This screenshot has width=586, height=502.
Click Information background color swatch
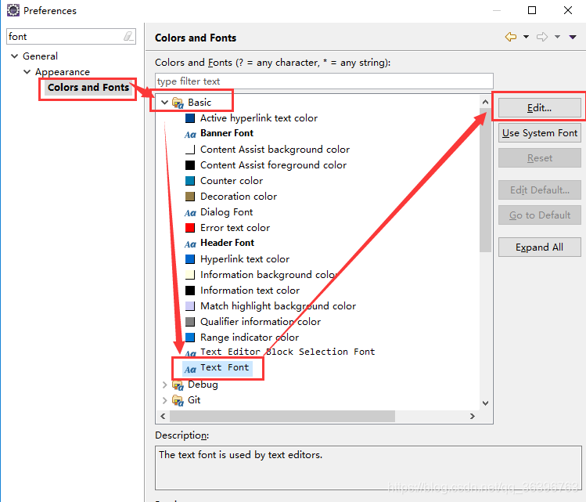190,275
